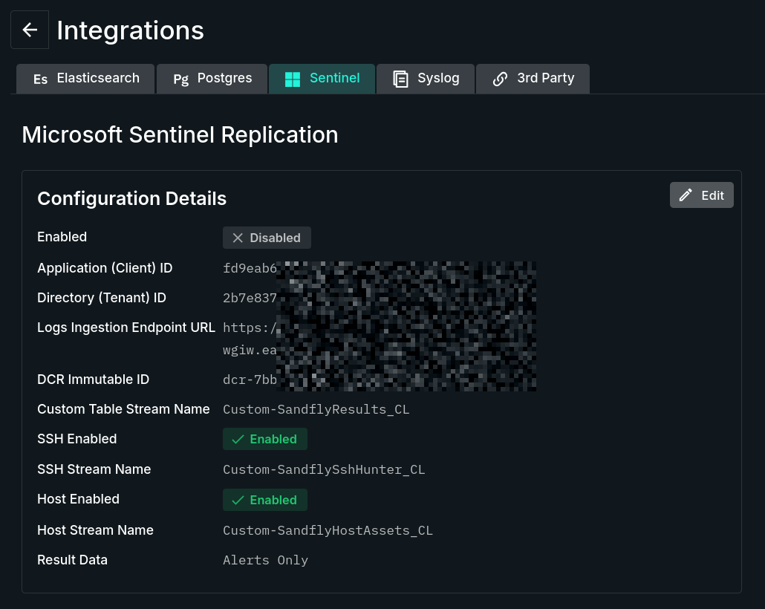Viewport: 765px width, 609px height.
Task: Click the Postgres "Pg" tab icon
Action: click(x=180, y=79)
